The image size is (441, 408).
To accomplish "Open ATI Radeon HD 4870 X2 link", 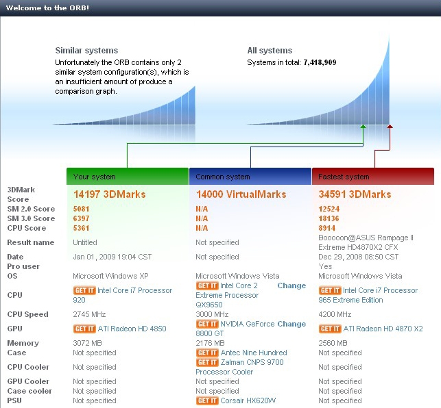I will click(x=383, y=329).
